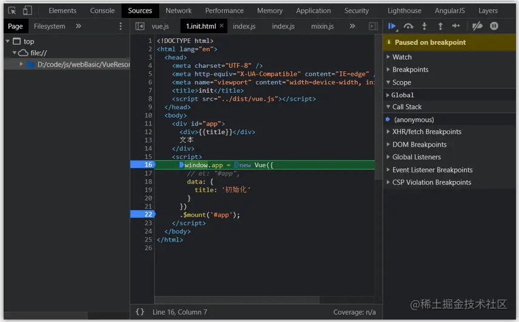Collapse the file:// tree node
Screen dimensions: 519x322
coord(15,53)
